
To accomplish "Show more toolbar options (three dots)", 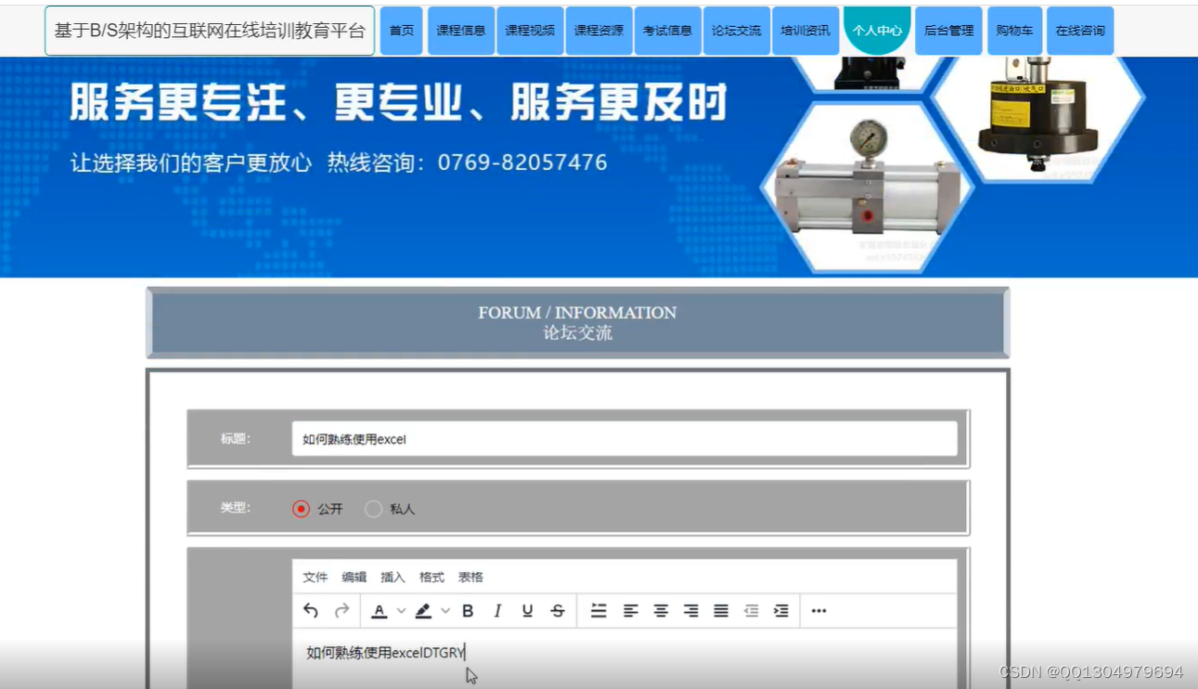I will [818, 611].
